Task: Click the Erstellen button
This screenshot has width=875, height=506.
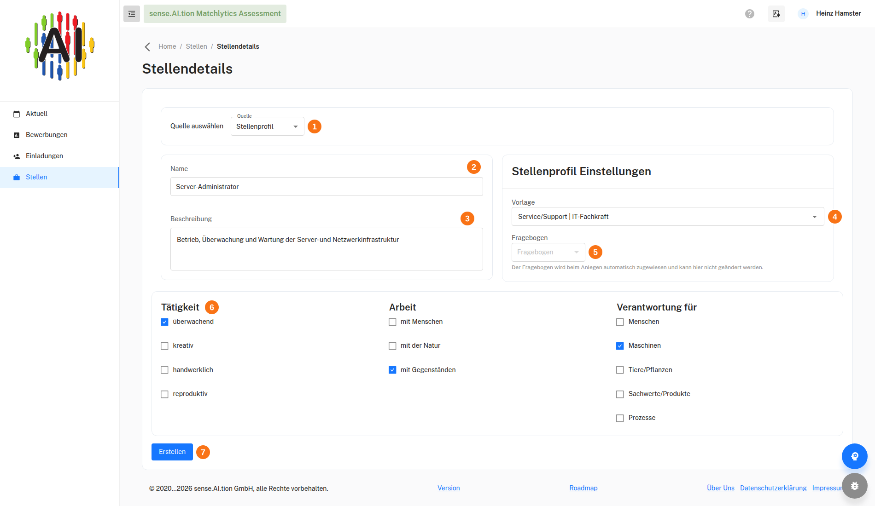Action: coord(172,452)
